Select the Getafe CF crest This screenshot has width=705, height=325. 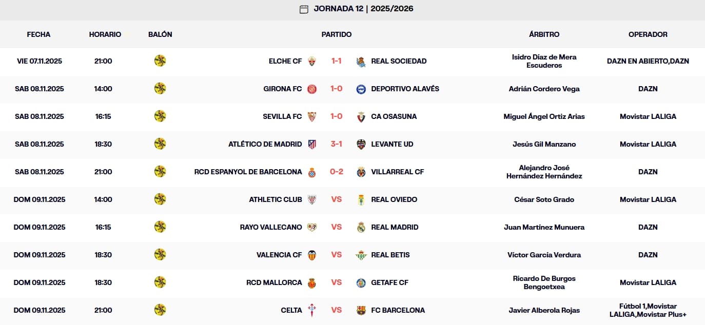(361, 282)
